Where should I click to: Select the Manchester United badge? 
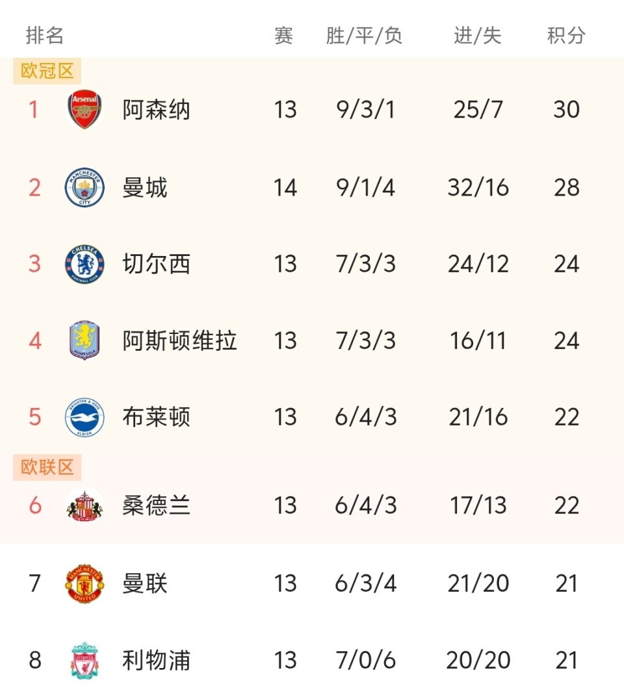84,584
